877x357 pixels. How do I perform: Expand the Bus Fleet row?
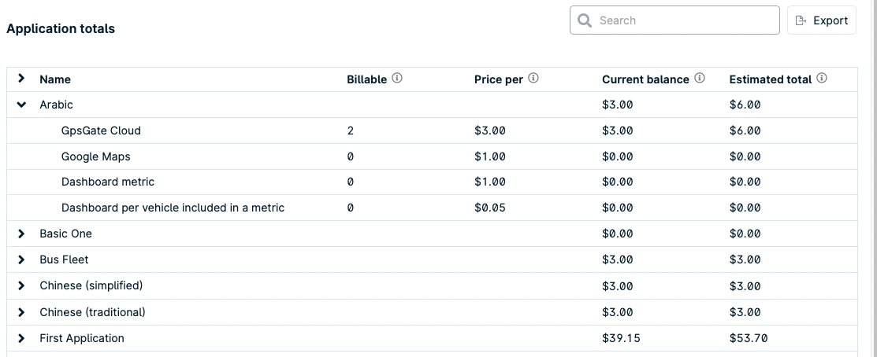21,260
